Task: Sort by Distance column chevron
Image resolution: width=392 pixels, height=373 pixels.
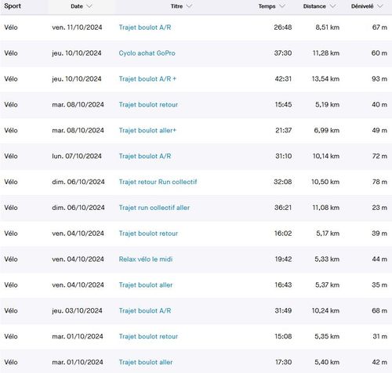Action: coord(332,6)
